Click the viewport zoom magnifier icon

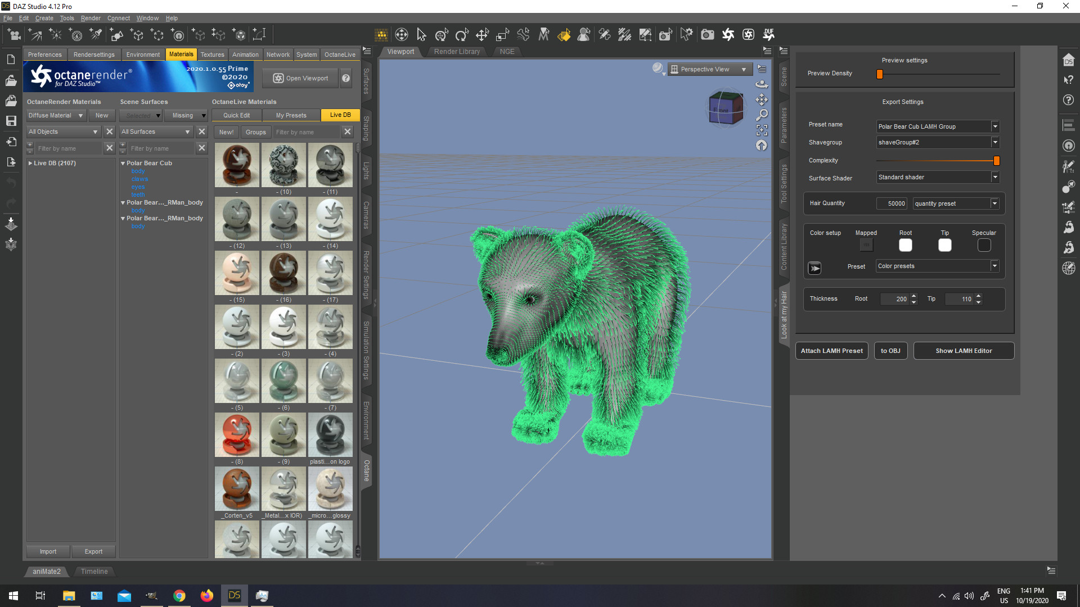(762, 115)
